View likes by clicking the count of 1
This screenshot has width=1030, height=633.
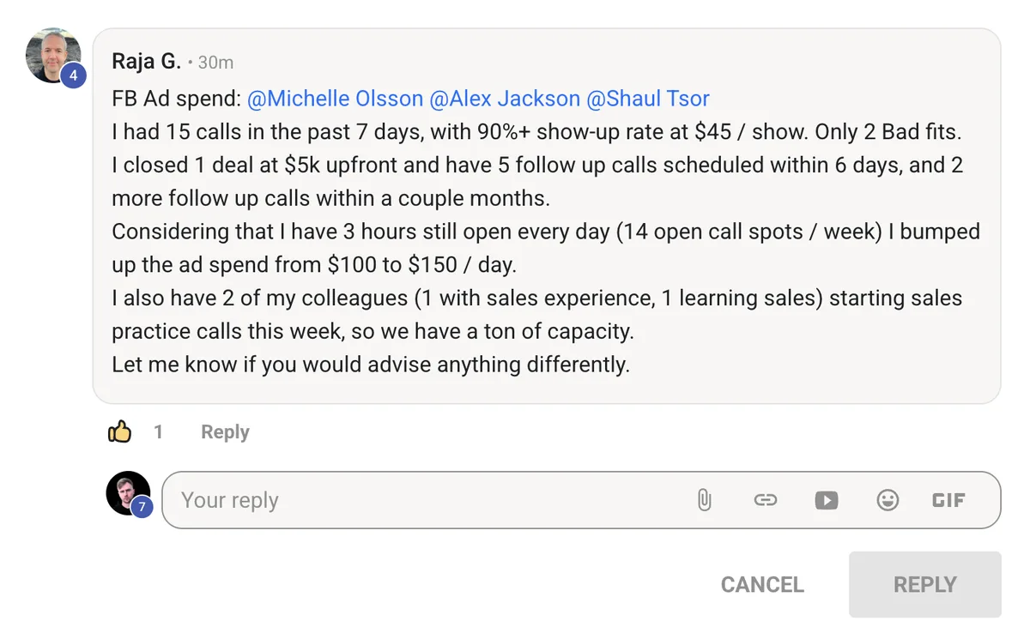(x=159, y=431)
